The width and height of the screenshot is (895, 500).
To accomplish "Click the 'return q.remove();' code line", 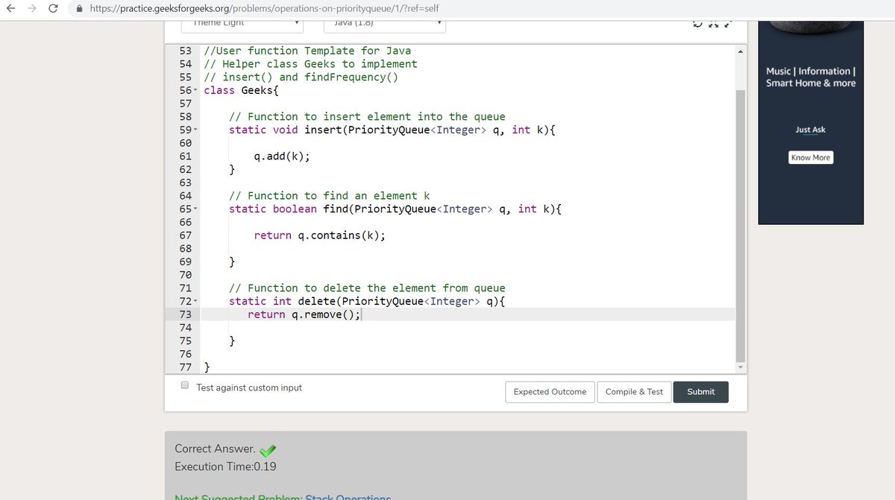I will (x=304, y=314).
